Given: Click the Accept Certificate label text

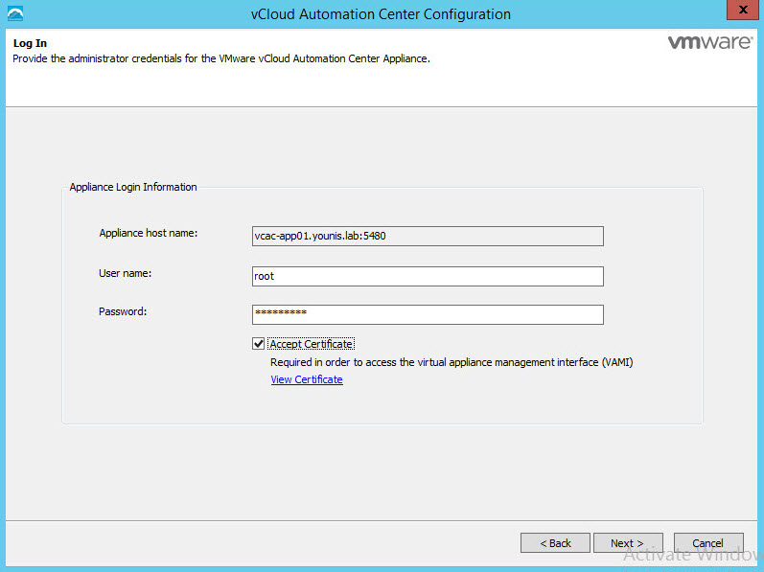Looking at the screenshot, I should pos(312,344).
